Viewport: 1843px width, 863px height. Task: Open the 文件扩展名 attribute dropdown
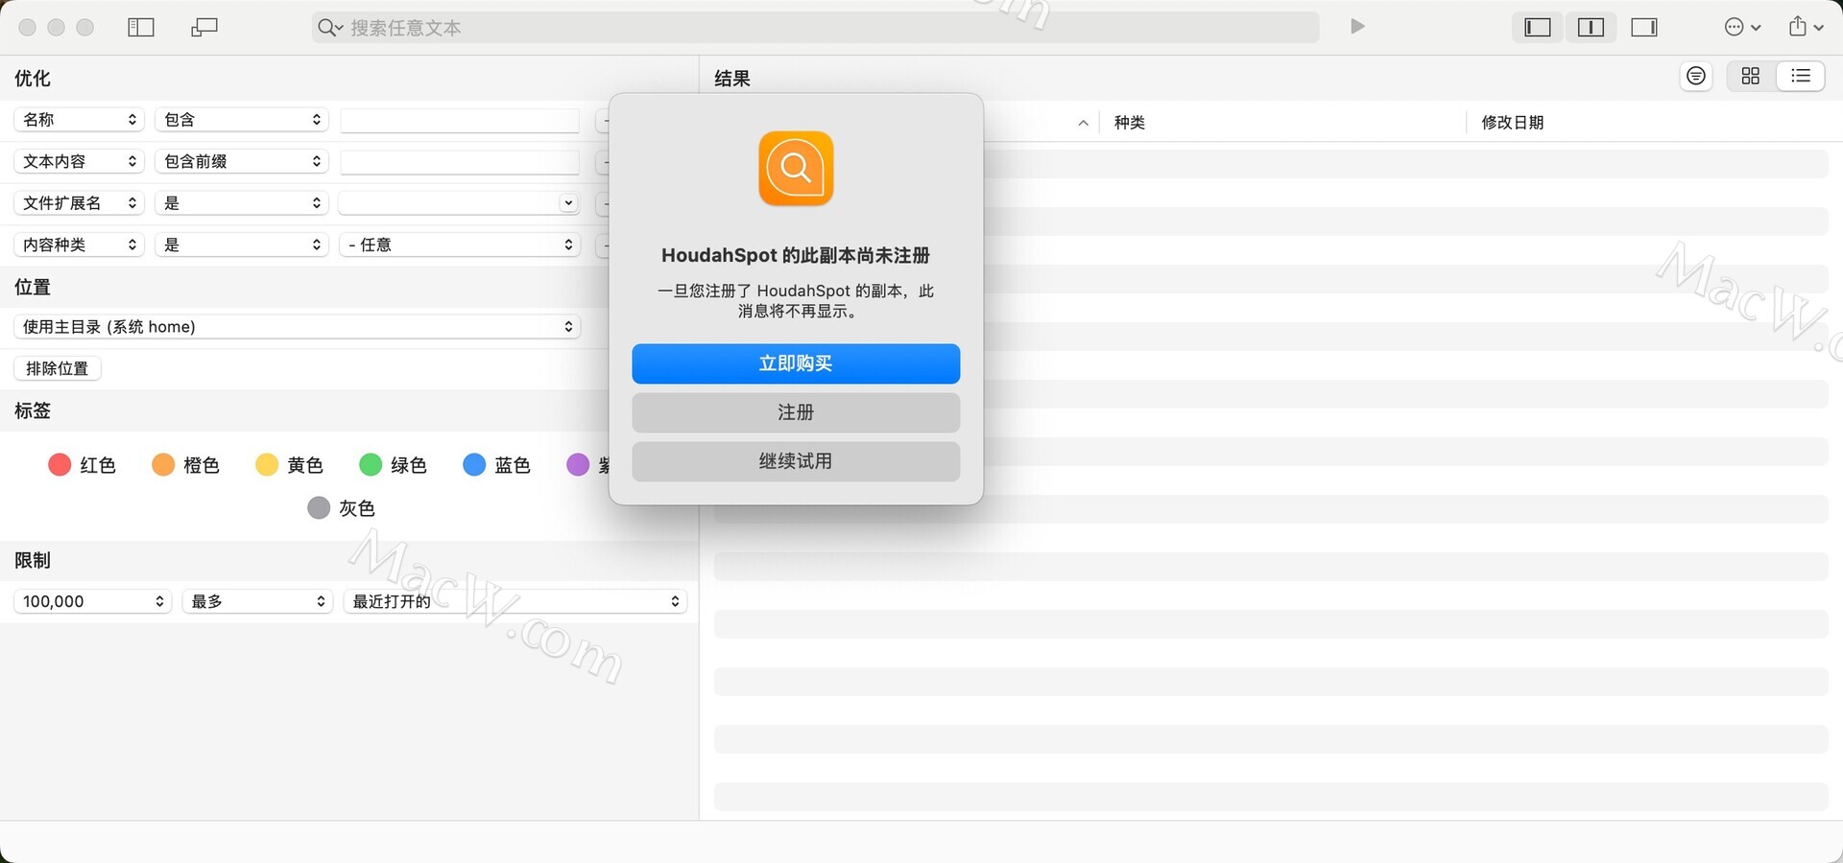pyautogui.click(x=79, y=203)
